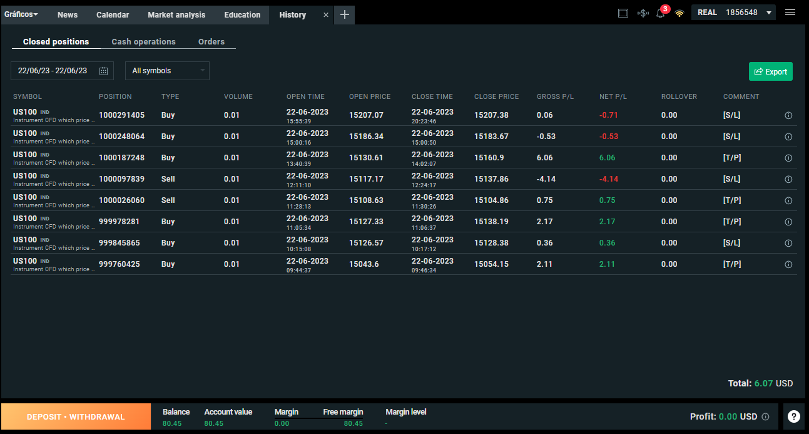Open the deposit money dollar icon
The height and width of the screenshot is (434, 809).
pyautogui.click(x=643, y=13)
